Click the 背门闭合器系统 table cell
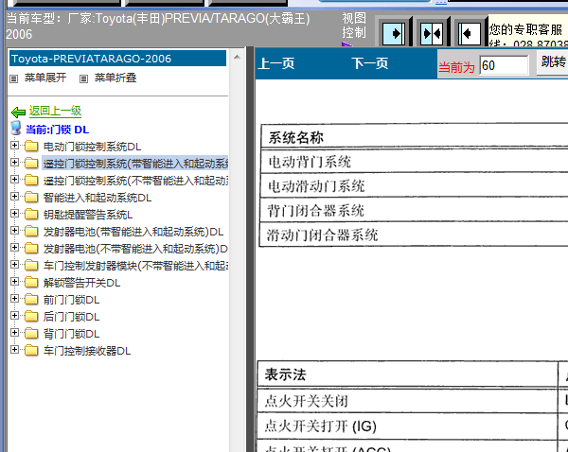568x452 pixels. pyautogui.click(x=414, y=210)
